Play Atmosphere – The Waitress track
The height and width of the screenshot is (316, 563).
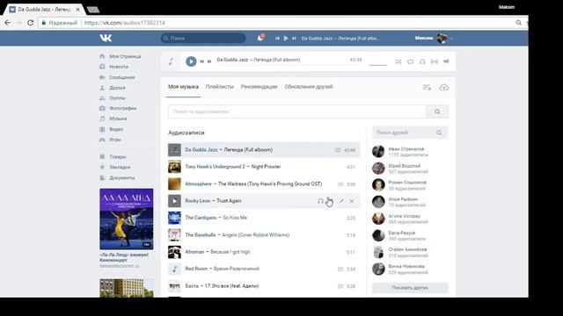pyautogui.click(x=174, y=183)
